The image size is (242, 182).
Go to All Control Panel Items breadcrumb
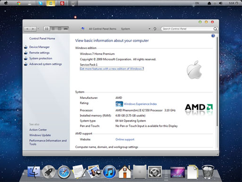click(102, 29)
